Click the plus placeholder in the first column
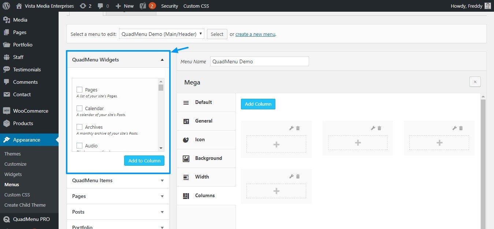Viewport: 494px width, 229px height. (276, 144)
